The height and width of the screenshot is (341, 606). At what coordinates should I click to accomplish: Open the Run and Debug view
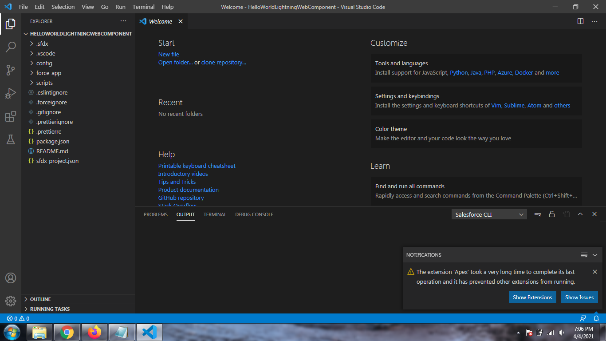coord(11,93)
